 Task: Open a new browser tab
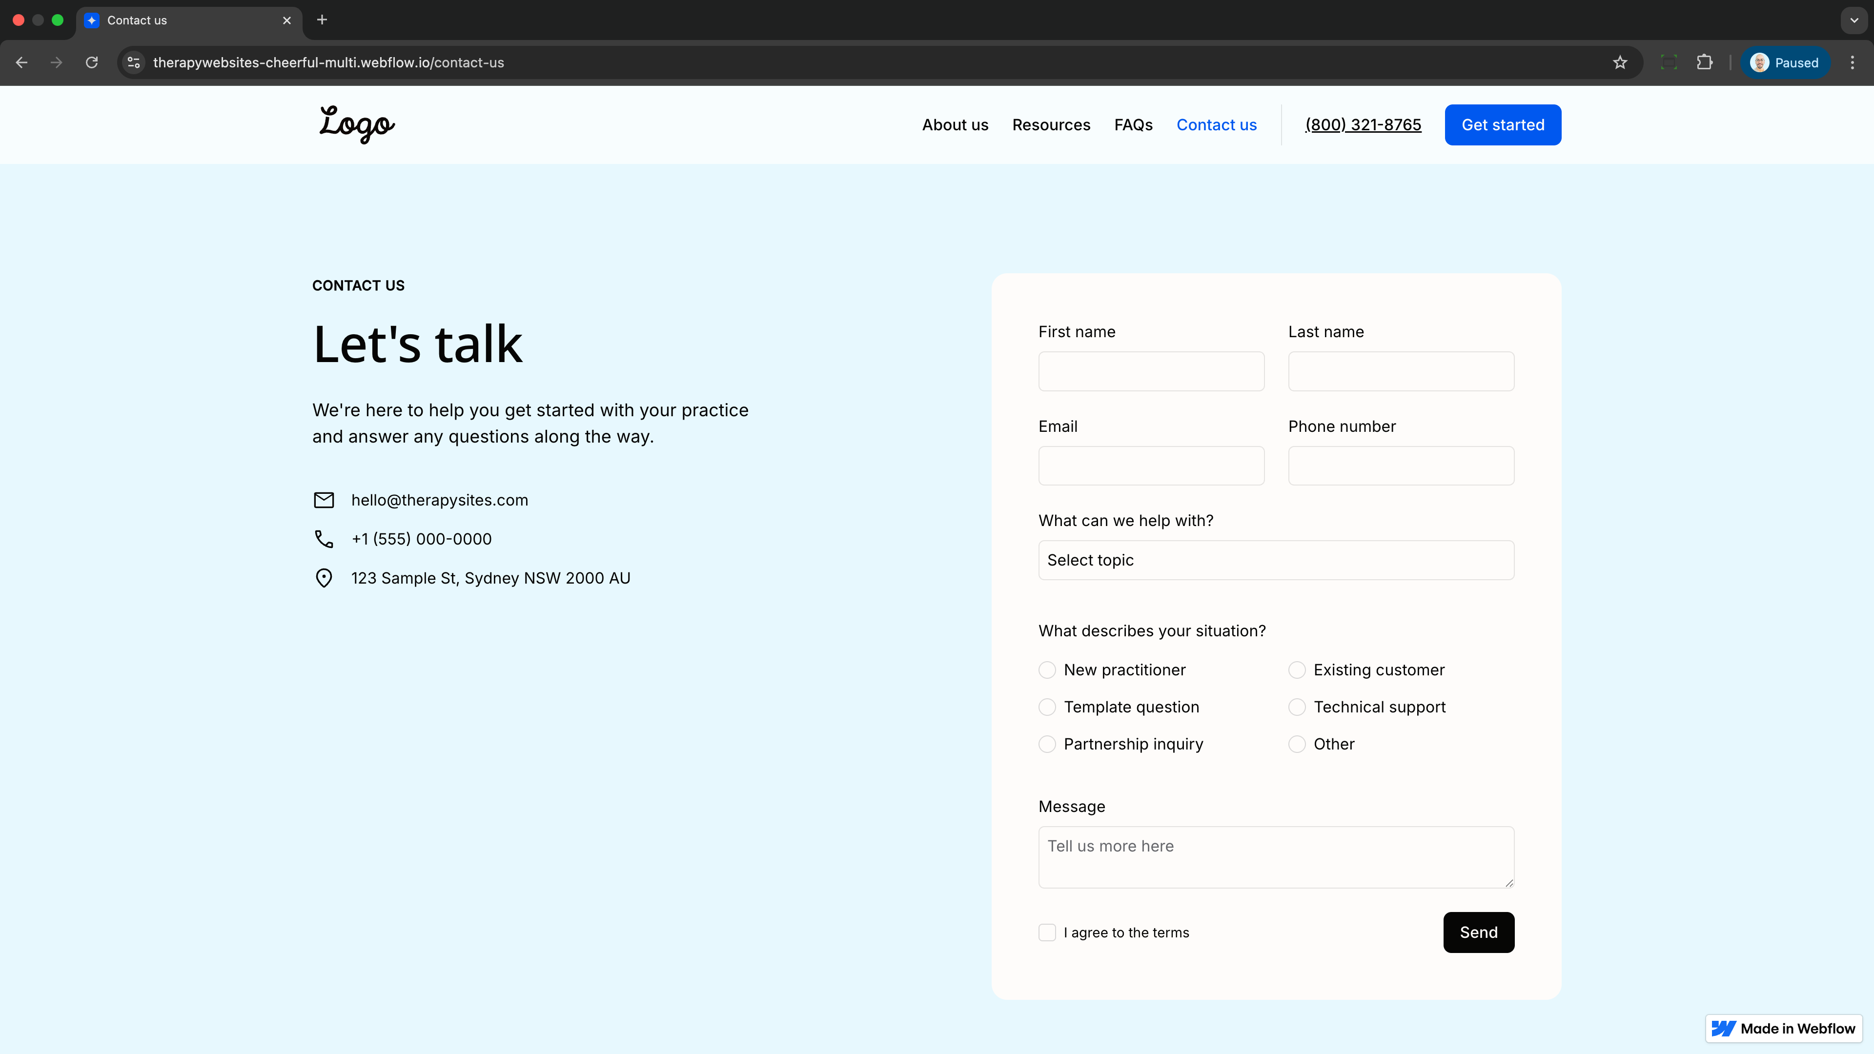pos(322,20)
